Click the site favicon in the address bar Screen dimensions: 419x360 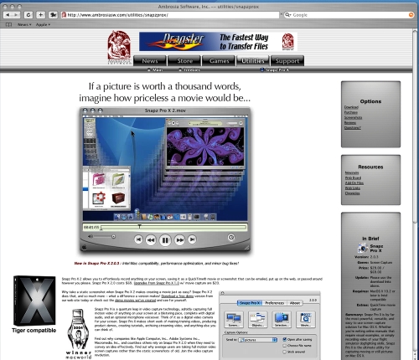(x=64, y=15)
